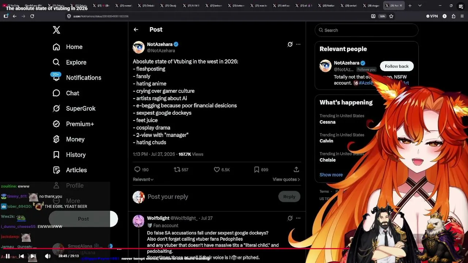This screenshot has width=468, height=263.
Task: Skip to the next video
Action: tap(33, 256)
